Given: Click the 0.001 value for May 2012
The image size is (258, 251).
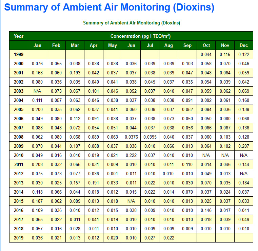Looking at the screenshot, I should 113,174.
